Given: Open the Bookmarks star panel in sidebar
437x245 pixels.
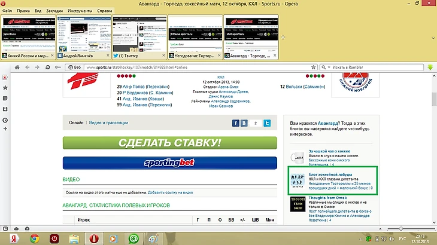Looking at the screenshot, I should tap(5, 88).
